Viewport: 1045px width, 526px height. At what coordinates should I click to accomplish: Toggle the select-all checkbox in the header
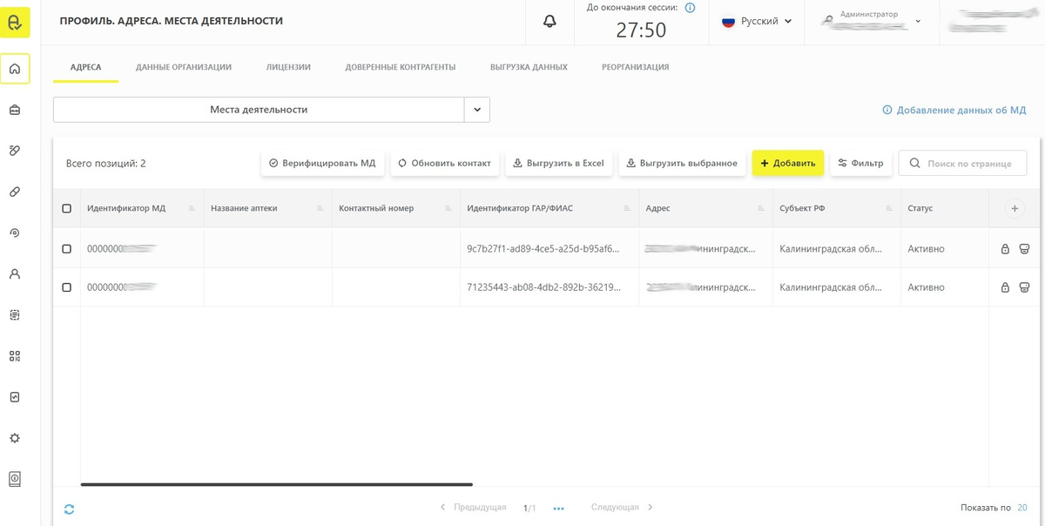pyautogui.click(x=67, y=208)
